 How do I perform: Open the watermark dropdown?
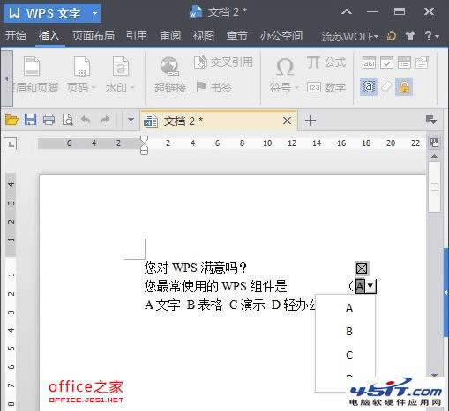pos(120,75)
